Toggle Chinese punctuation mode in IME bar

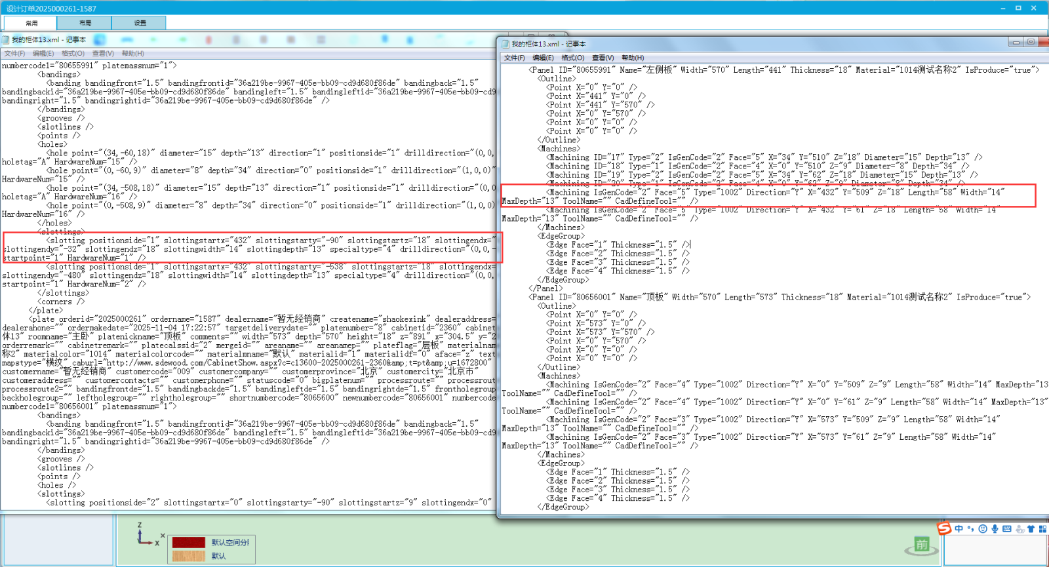click(971, 529)
